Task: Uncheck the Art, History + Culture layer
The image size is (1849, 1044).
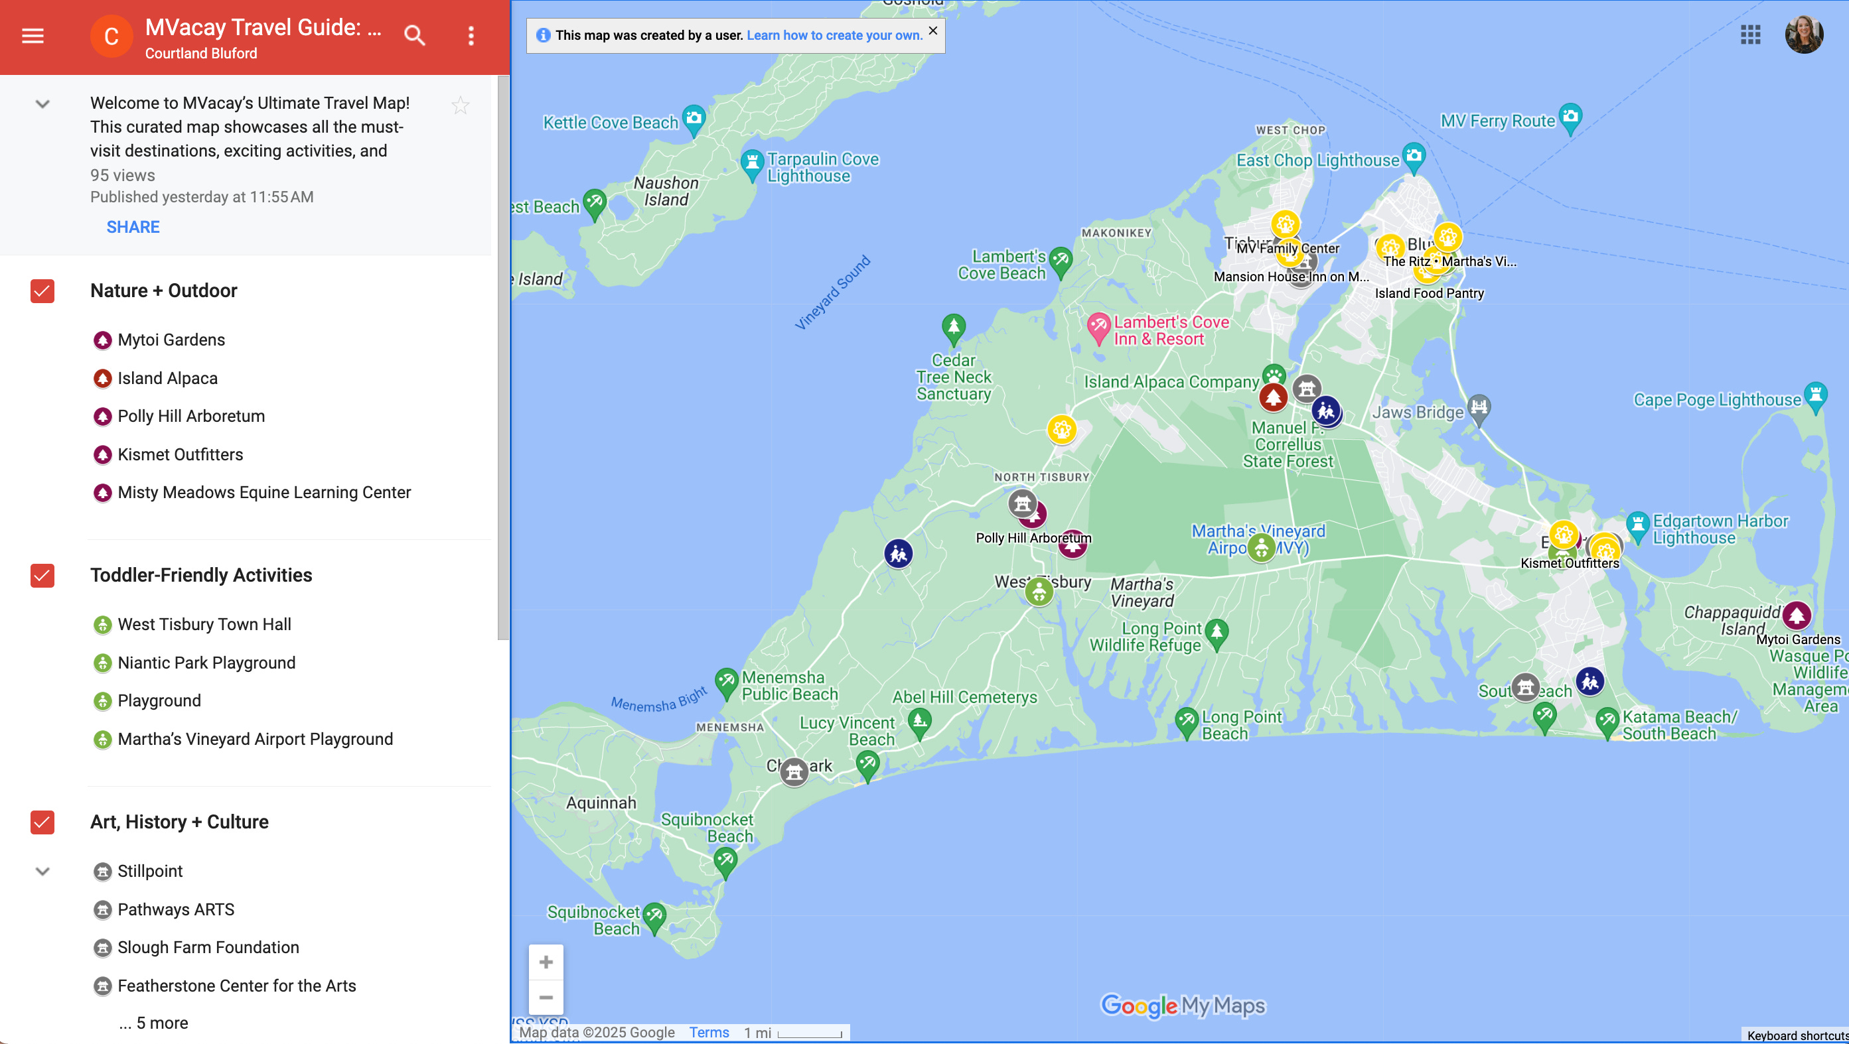Action: point(42,822)
